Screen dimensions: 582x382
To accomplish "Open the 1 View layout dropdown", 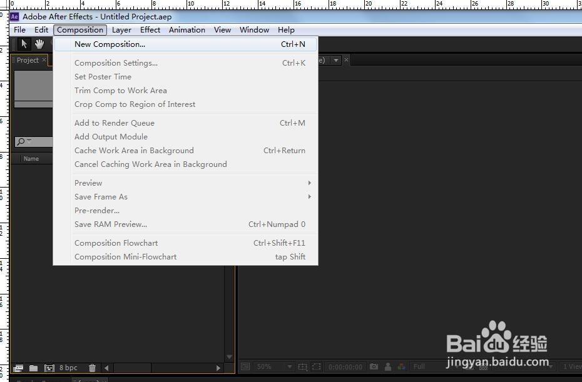I will pyautogui.click(x=571, y=366).
